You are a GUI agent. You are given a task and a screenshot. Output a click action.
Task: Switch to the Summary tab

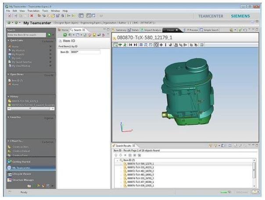(119, 30)
